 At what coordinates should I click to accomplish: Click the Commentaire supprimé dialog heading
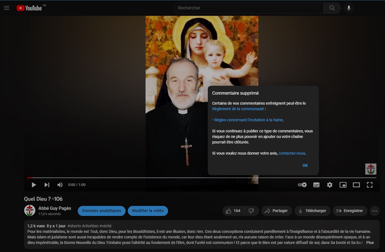coord(235,93)
